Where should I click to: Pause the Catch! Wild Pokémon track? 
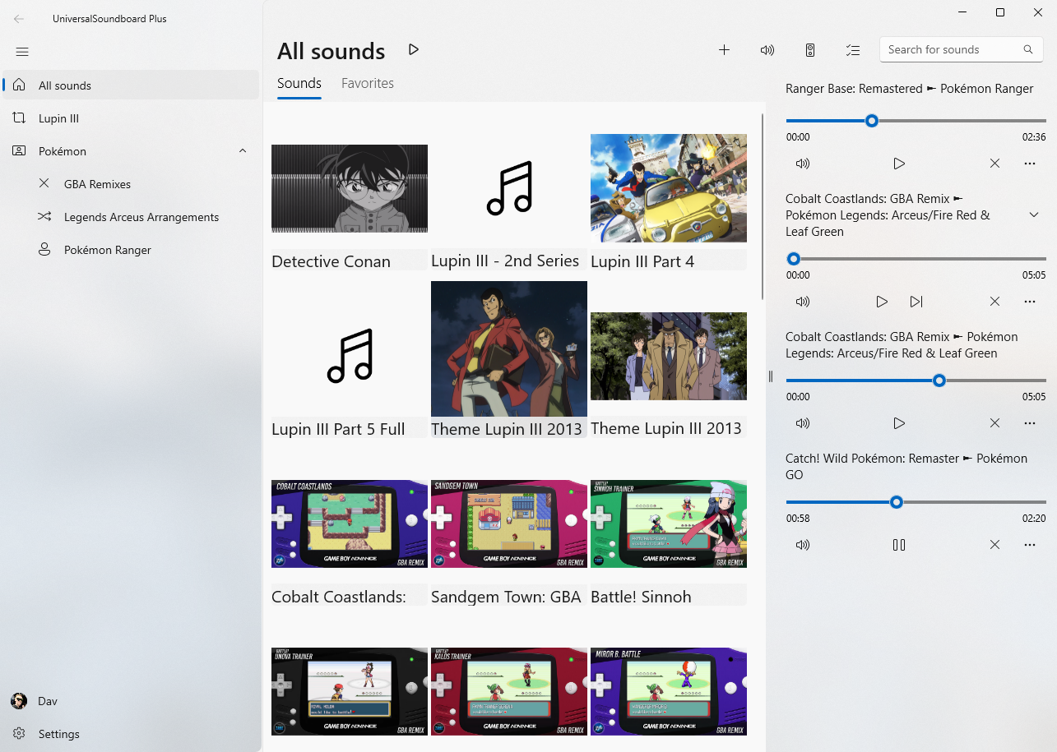pyautogui.click(x=899, y=545)
